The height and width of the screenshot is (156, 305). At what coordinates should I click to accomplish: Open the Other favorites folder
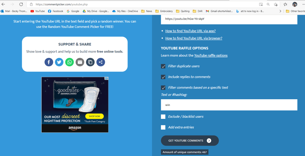(295, 11)
